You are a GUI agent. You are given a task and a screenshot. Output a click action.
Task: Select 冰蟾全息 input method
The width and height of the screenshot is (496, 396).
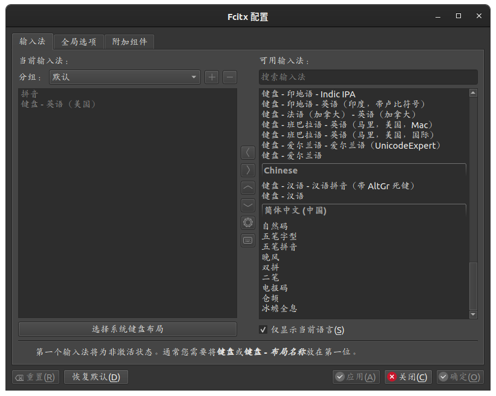[364, 308]
